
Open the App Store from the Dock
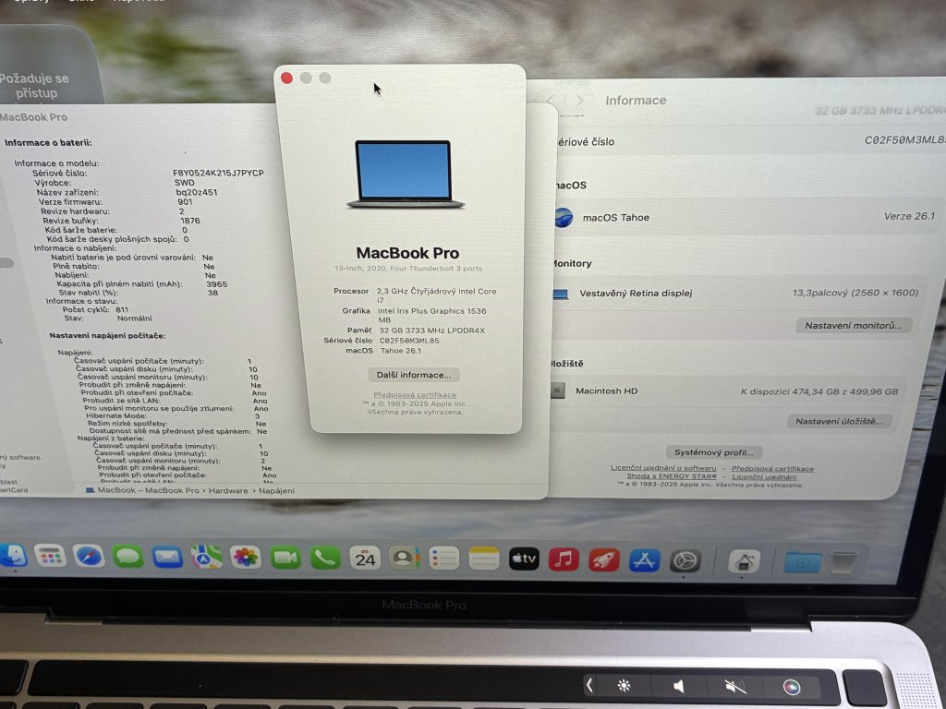[644, 560]
